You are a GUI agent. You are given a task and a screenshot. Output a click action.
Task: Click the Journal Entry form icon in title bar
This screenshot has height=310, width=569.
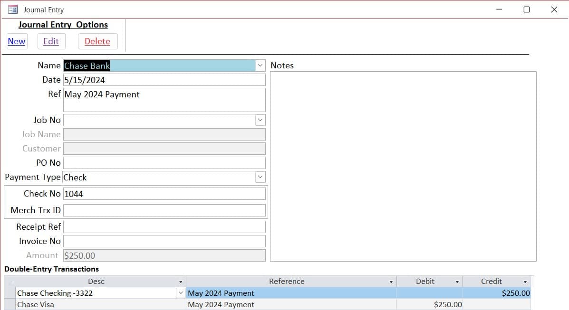click(13, 9)
